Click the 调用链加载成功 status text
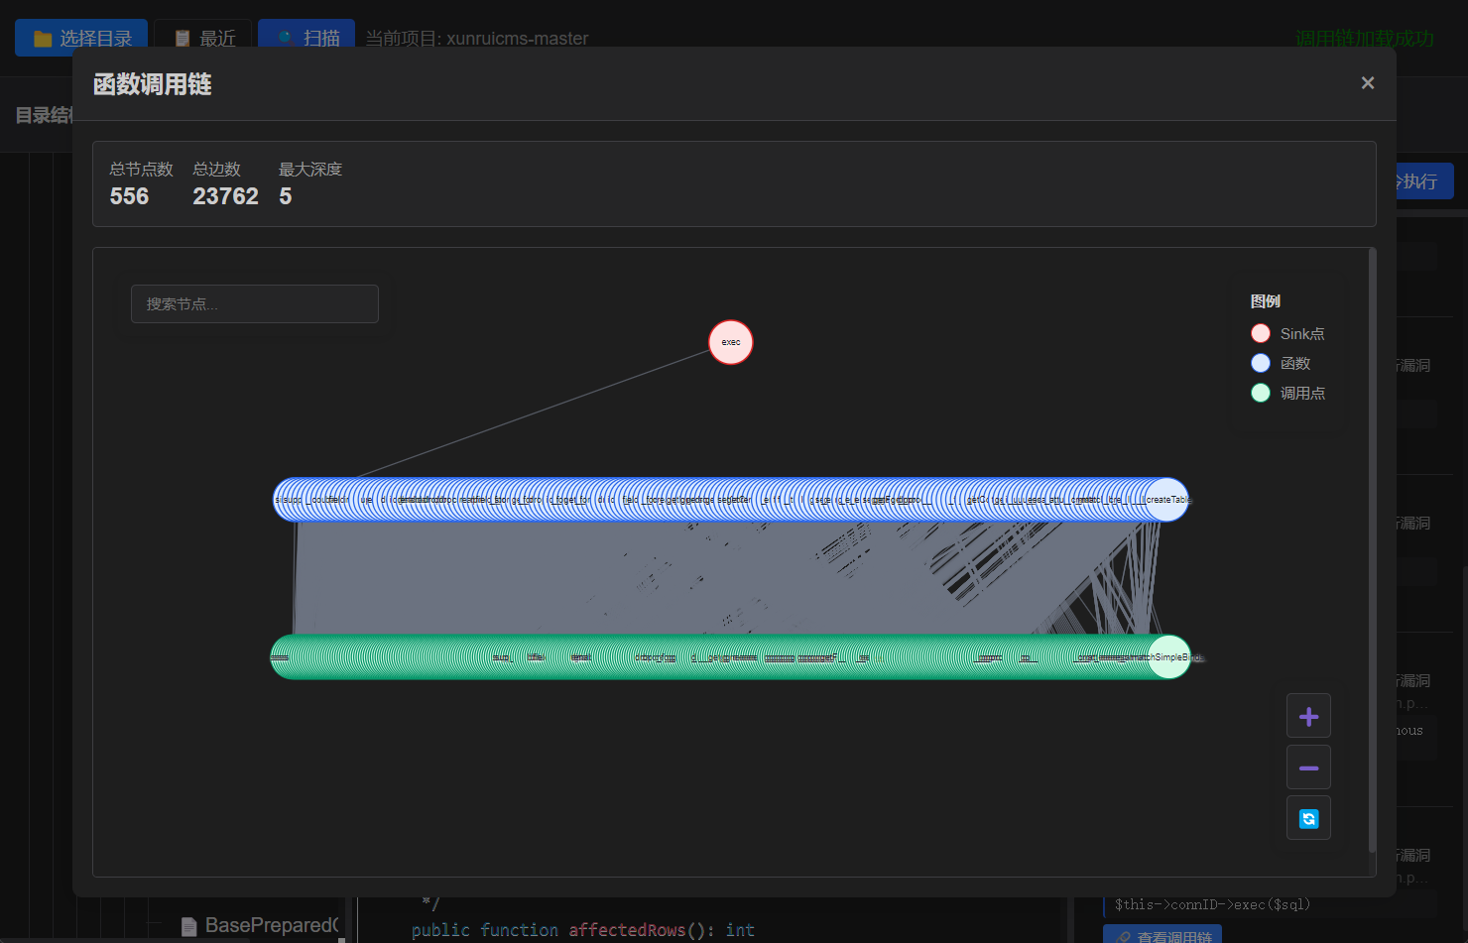1468x943 pixels. 1365,38
